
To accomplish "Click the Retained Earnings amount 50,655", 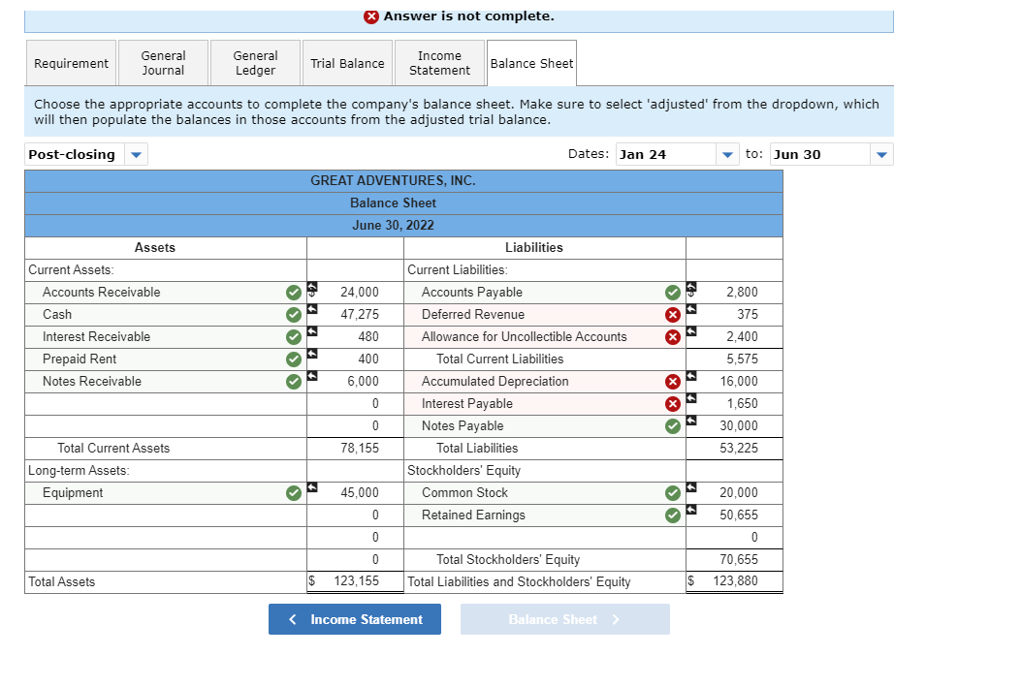I will pos(739,515).
